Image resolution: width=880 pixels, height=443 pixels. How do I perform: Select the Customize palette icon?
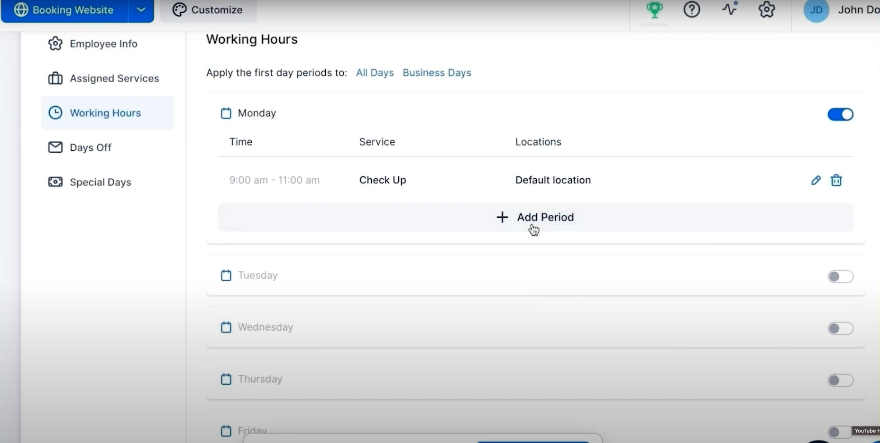179,9
